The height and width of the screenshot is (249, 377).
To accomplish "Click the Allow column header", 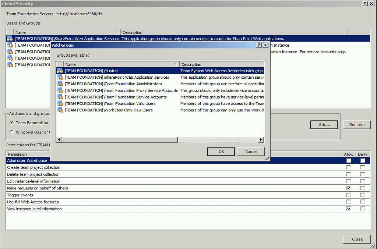I will click(348, 154).
